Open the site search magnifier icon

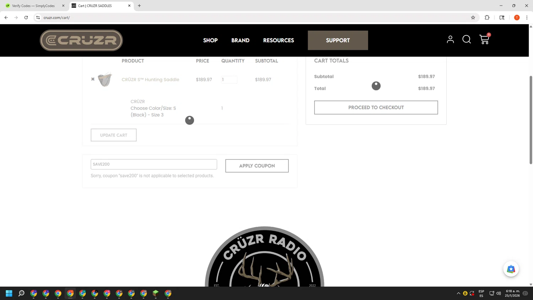[x=467, y=39]
